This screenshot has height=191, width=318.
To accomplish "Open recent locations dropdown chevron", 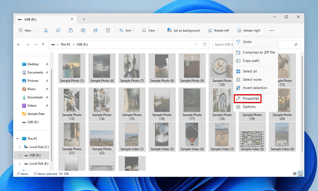I will point(36,45).
